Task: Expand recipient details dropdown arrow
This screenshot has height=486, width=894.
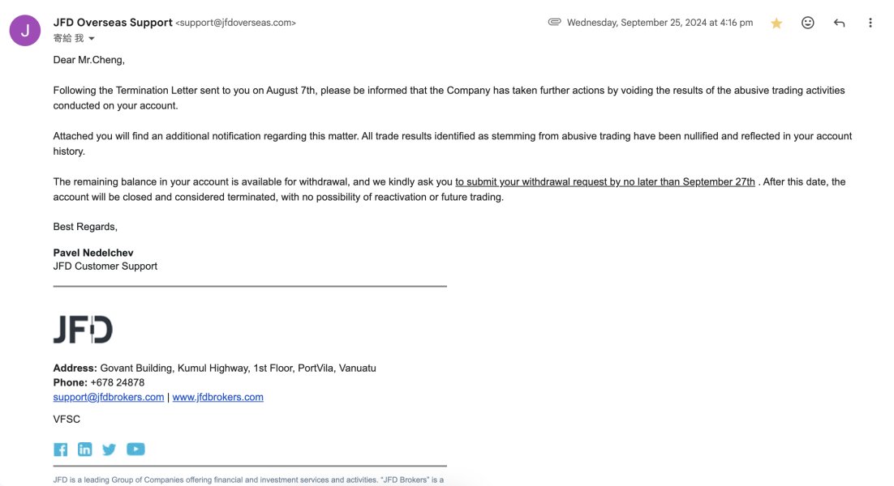Action: pyautogui.click(x=91, y=39)
